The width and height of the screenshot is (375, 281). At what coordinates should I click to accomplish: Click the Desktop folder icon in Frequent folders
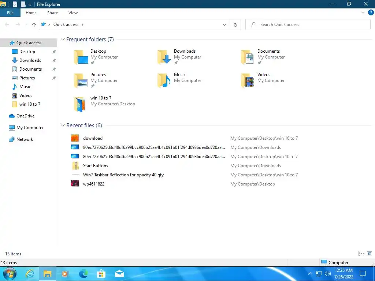[81, 57]
